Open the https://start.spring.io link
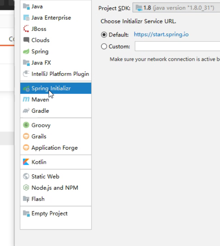The width and height of the screenshot is (220, 246). tap(161, 34)
